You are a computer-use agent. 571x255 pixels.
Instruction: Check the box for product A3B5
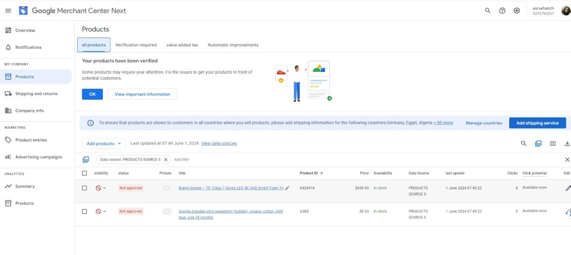coord(84,211)
